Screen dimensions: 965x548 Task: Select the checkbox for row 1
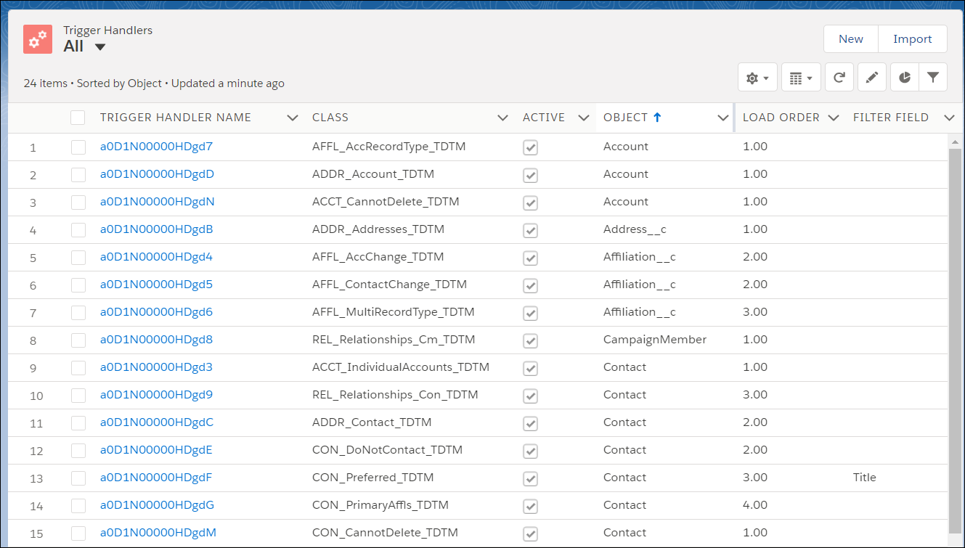(78, 147)
